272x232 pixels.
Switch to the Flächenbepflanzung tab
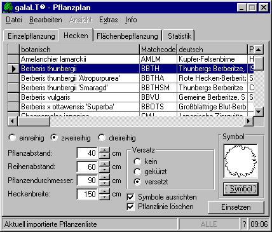pyautogui.click(x=127, y=36)
